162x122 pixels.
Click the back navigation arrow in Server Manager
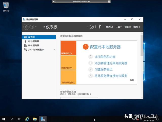[x=26, y=27]
